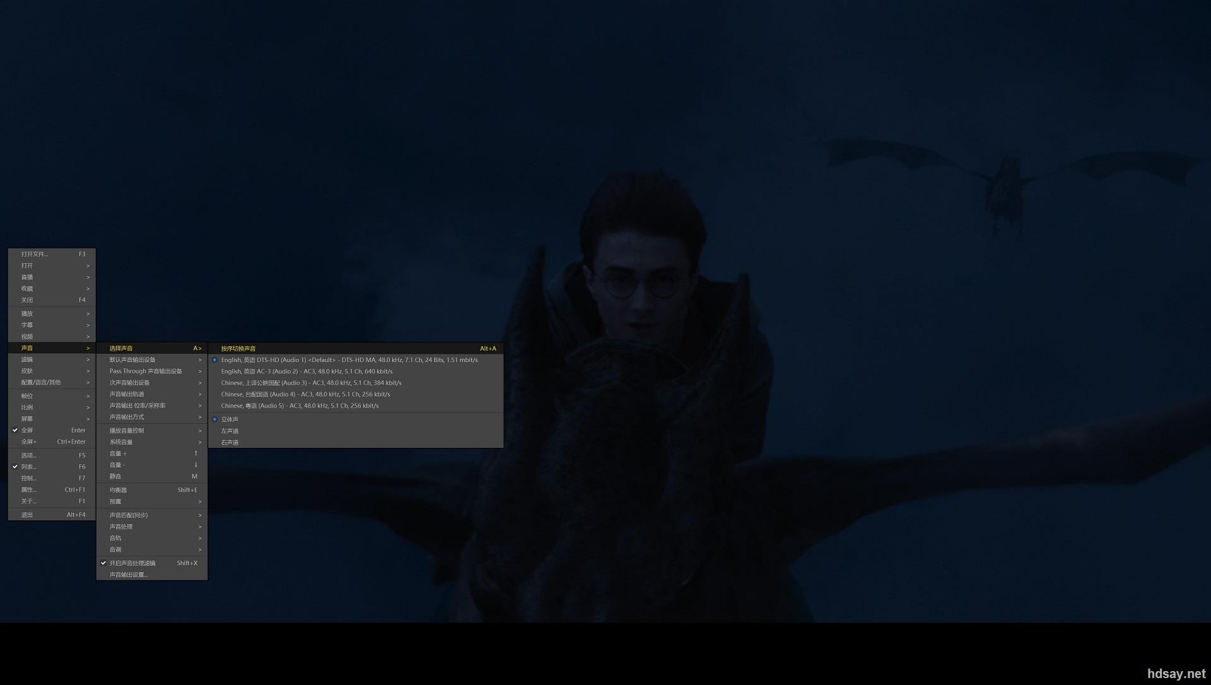
Task: Select Chinese 台配国语 (Audio 4) track
Action: (x=356, y=394)
